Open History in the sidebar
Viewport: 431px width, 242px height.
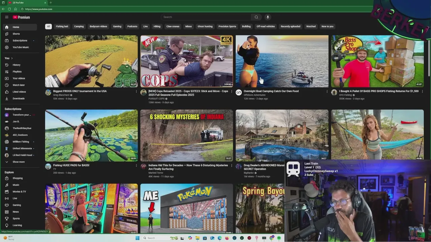coord(20,65)
